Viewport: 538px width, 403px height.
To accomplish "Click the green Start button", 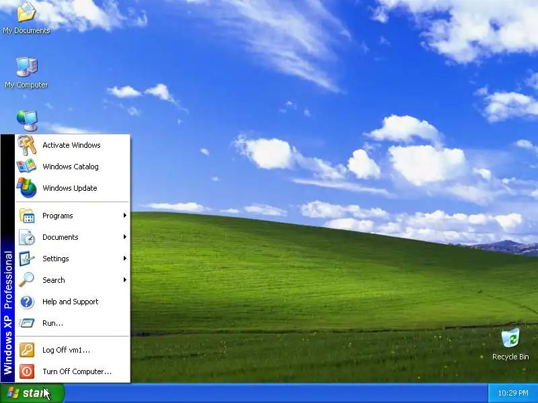I will click(32, 393).
